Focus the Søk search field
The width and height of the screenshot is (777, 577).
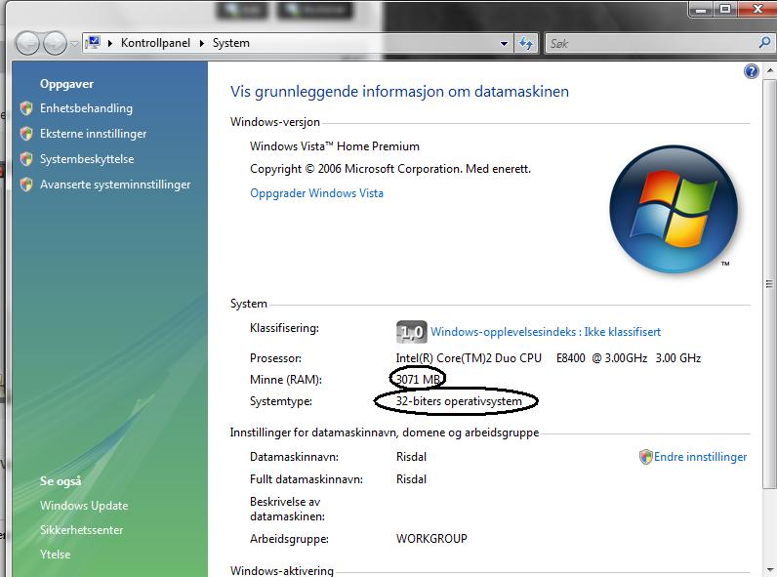652,44
